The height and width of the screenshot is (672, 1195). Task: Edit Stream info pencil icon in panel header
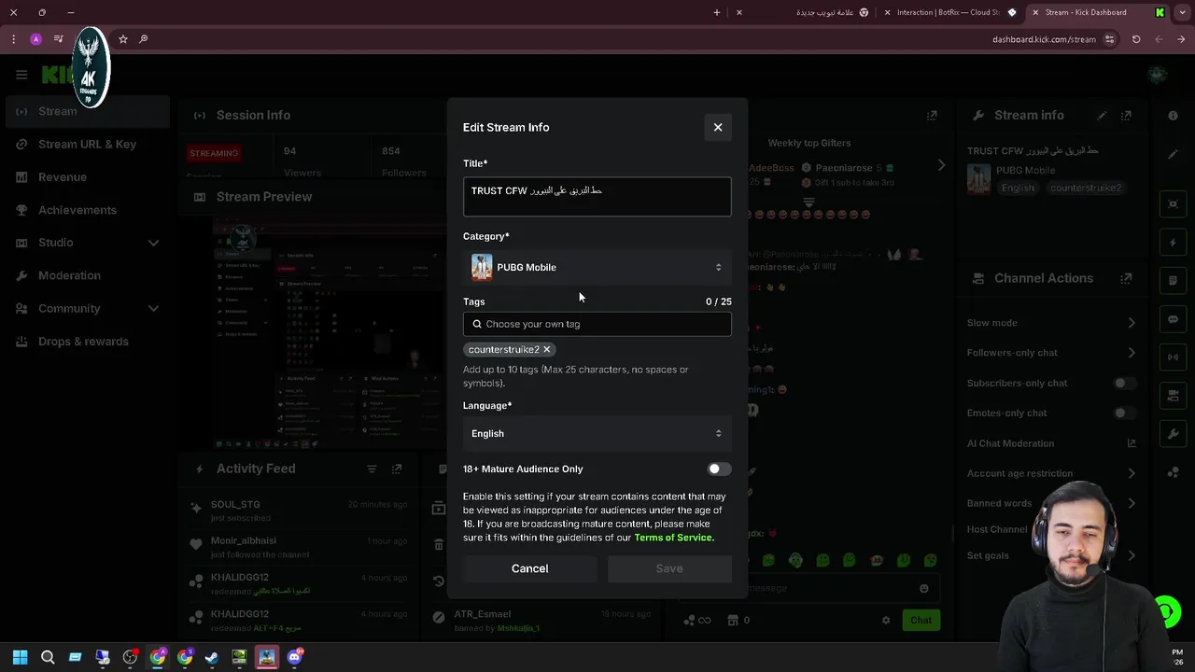tap(1102, 116)
